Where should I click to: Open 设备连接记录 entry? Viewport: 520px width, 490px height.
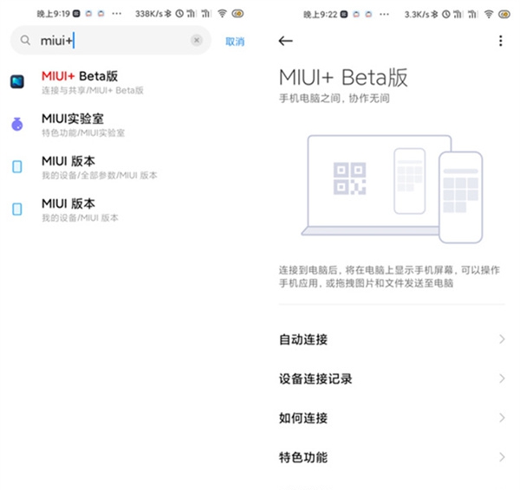click(392, 378)
